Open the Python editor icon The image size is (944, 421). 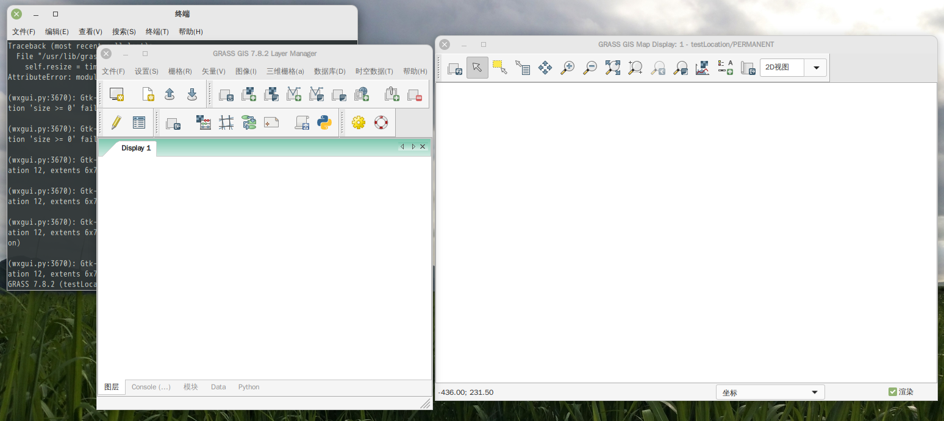pyautogui.click(x=324, y=122)
